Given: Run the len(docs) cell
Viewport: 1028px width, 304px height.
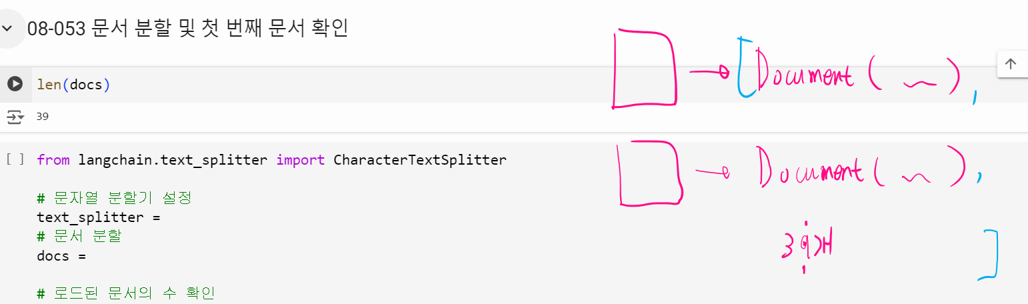Looking at the screenshot, I should [x=15, y=84].
